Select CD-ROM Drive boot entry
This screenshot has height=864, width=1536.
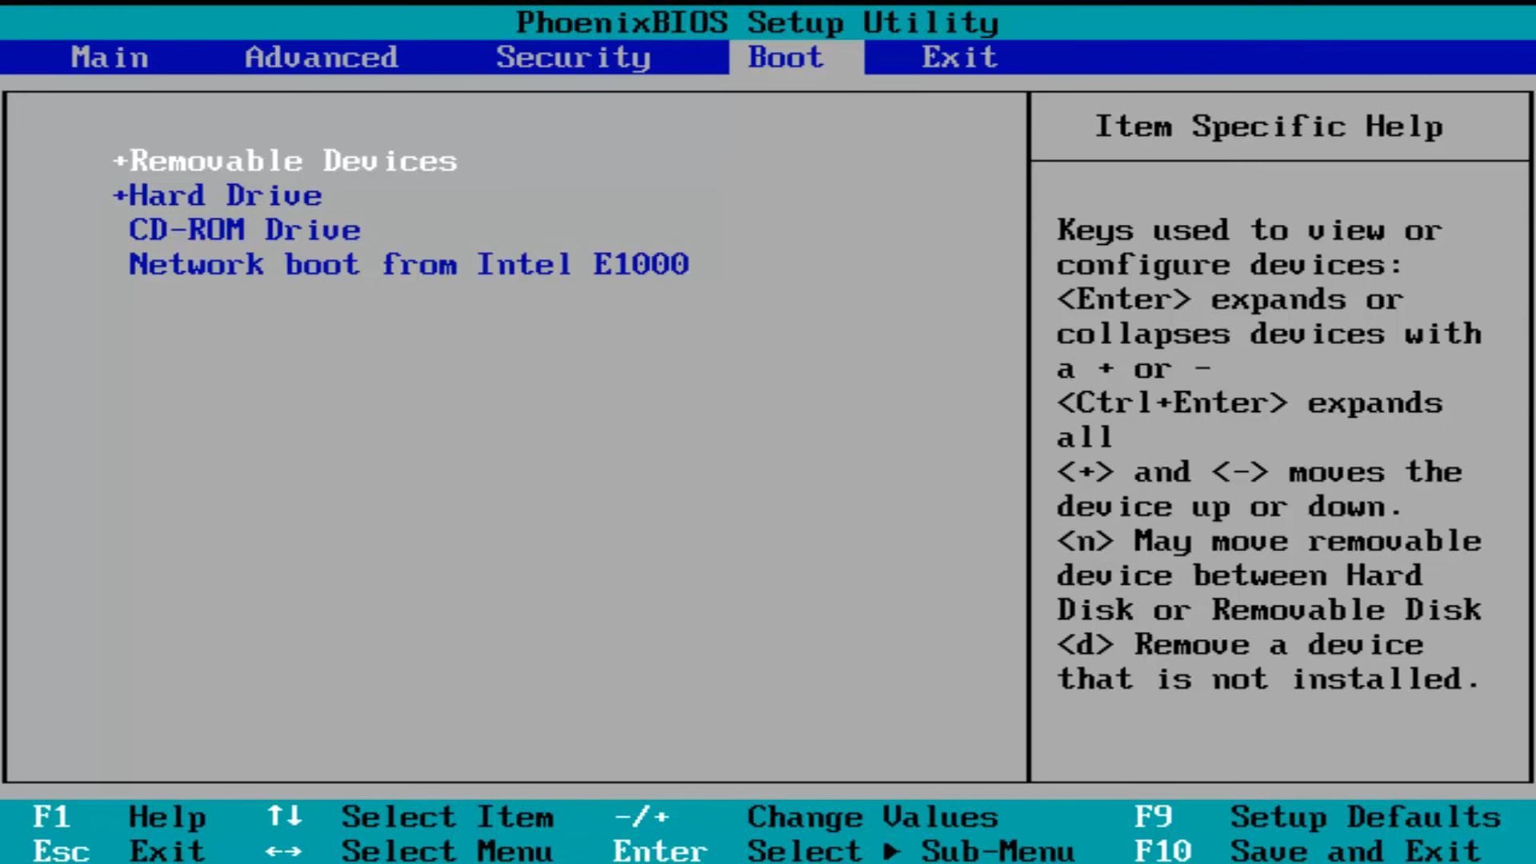tap(244, 230)
